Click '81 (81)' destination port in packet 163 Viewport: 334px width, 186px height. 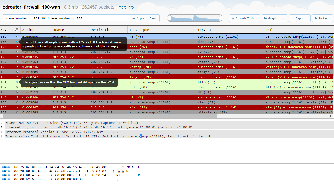click(204, 92)
